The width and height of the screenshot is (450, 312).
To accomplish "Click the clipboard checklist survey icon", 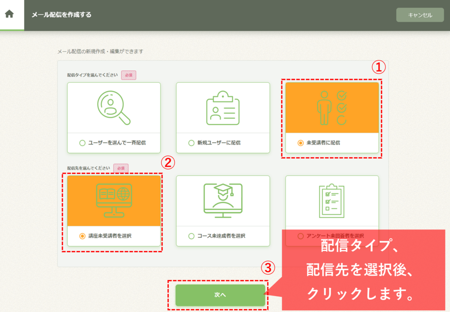I will (332, 201).
